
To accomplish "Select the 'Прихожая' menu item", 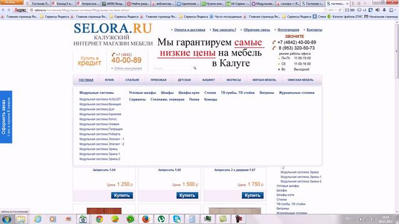I will click(158, 80).
